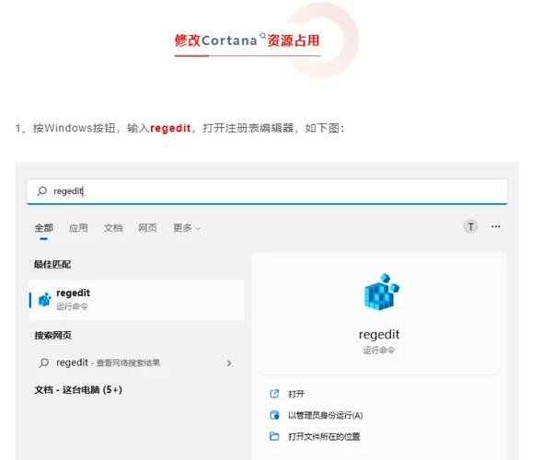Click the small regedit cube icon in results

[44, 300]
